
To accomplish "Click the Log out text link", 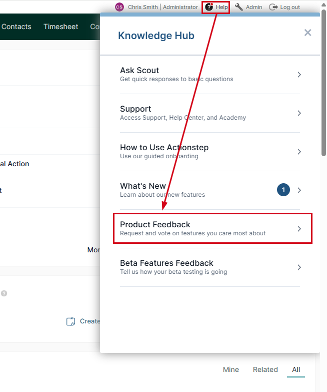I will pyautogui.click(x=290, y=7).
